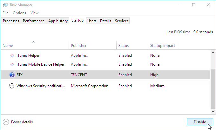The height and width of the screenshot is (130, 216).
Task: Select the Startup tab
Action: 78,20
